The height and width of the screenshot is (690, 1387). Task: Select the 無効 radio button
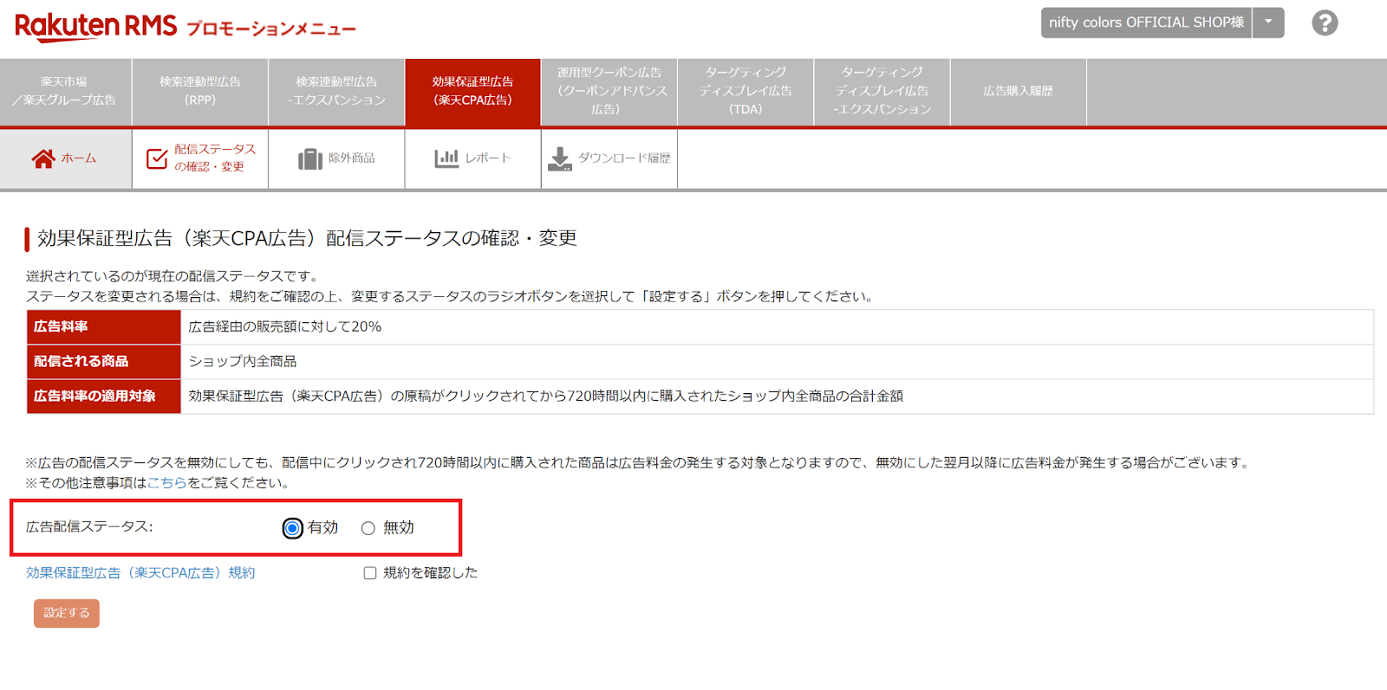(368, 528)
